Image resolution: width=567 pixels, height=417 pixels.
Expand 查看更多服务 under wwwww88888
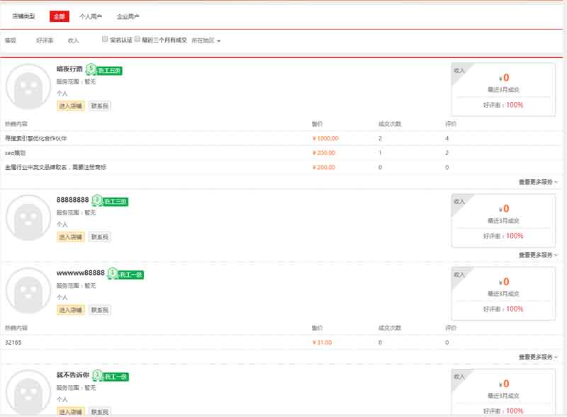coord(538,357)
